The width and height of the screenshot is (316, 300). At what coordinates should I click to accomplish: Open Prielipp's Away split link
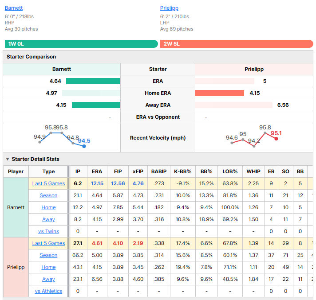(x=48, y=279)
